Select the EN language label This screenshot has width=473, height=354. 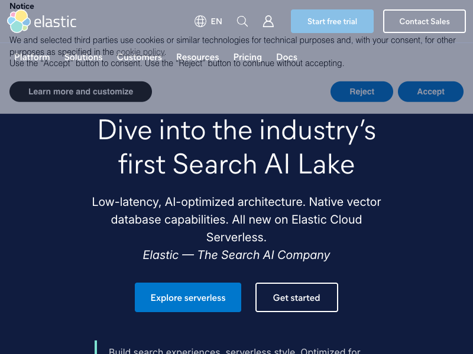tap(216, 21)
